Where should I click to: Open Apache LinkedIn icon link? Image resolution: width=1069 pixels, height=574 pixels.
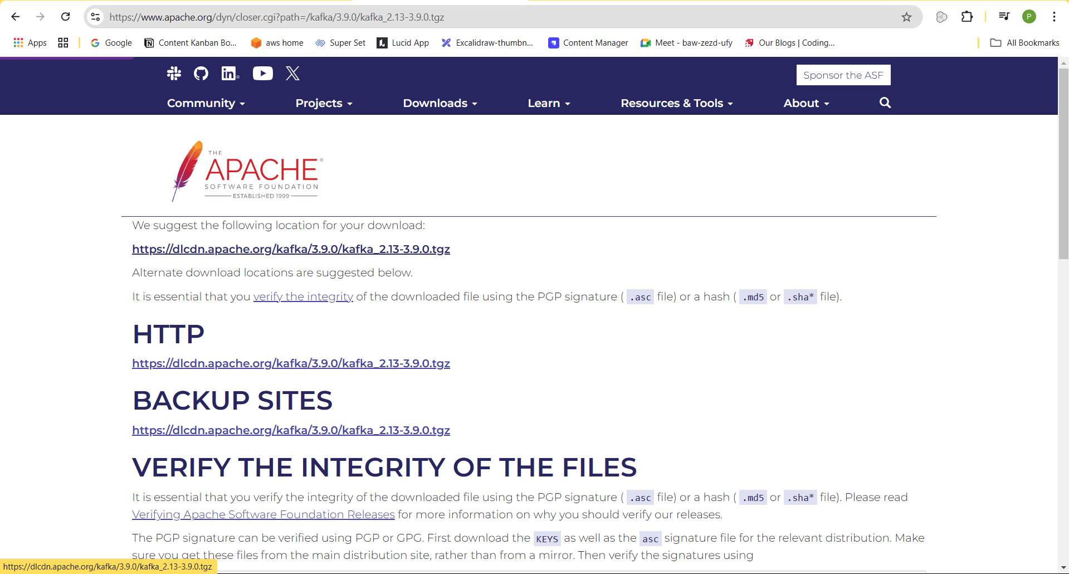click(x=230, y=73)
